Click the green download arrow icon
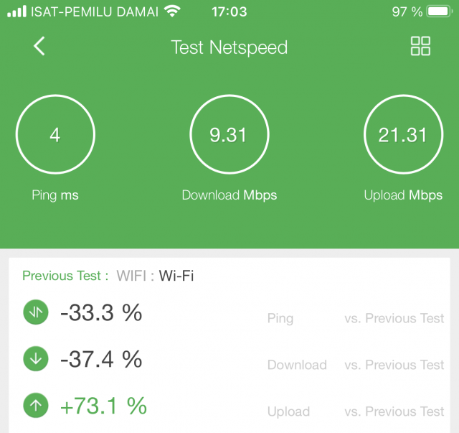459x433 pixels. (x=36, y=358)
